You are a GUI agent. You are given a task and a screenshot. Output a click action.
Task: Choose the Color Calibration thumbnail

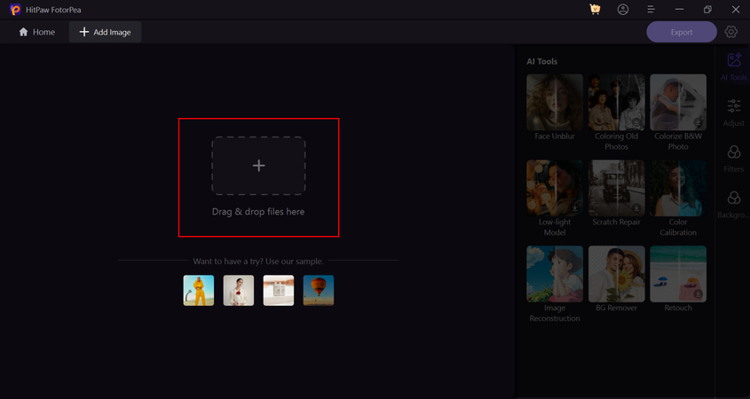pyautogui.click(x=678, y=188)
